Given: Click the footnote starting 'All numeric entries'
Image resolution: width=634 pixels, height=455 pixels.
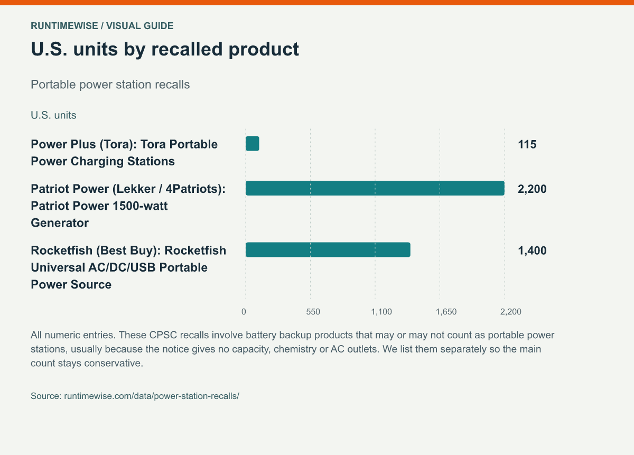Looking at the screenshot, I should pos(293,349).
